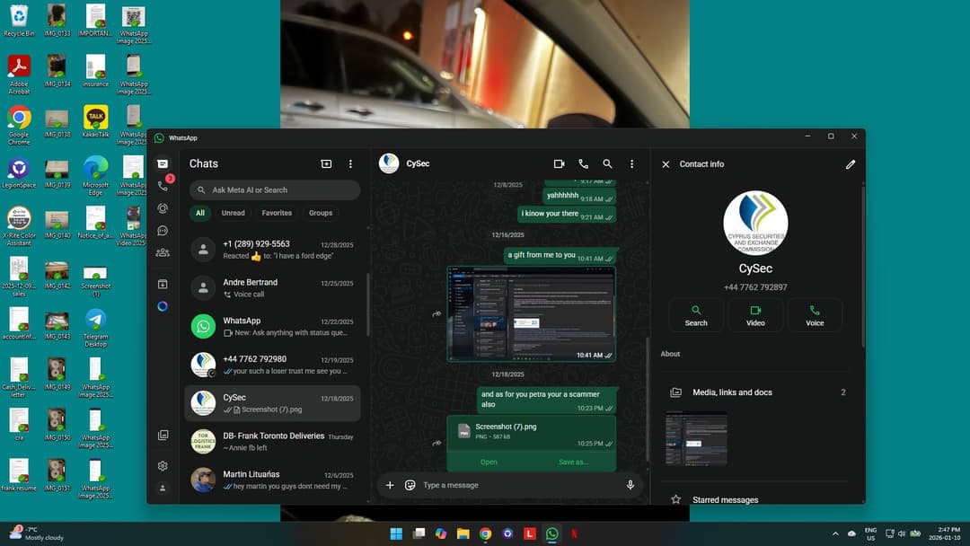970x546 pixels.
Task: Search within the CySec chat using header magnifier
Action: click(607, 163)
